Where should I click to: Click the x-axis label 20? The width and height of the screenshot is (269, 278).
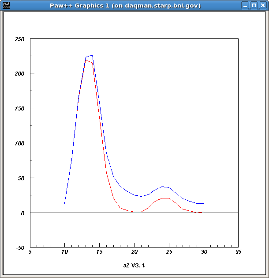click(134, 252)
